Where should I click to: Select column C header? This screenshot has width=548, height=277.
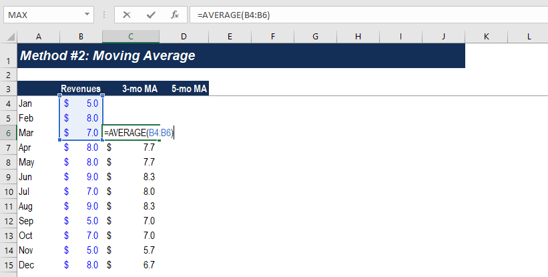pos(131,36)
